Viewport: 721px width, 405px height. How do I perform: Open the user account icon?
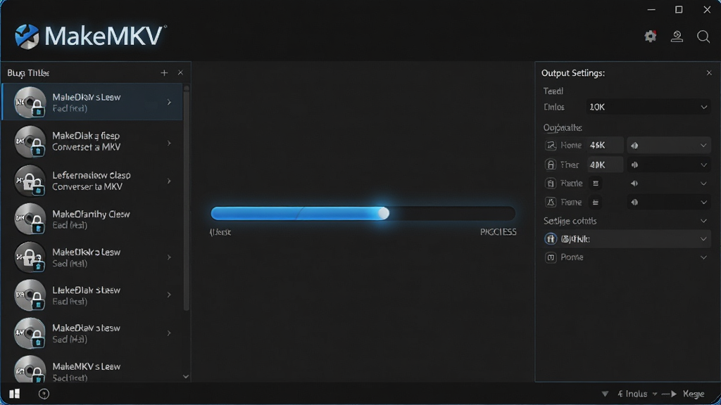click(677, 37)
